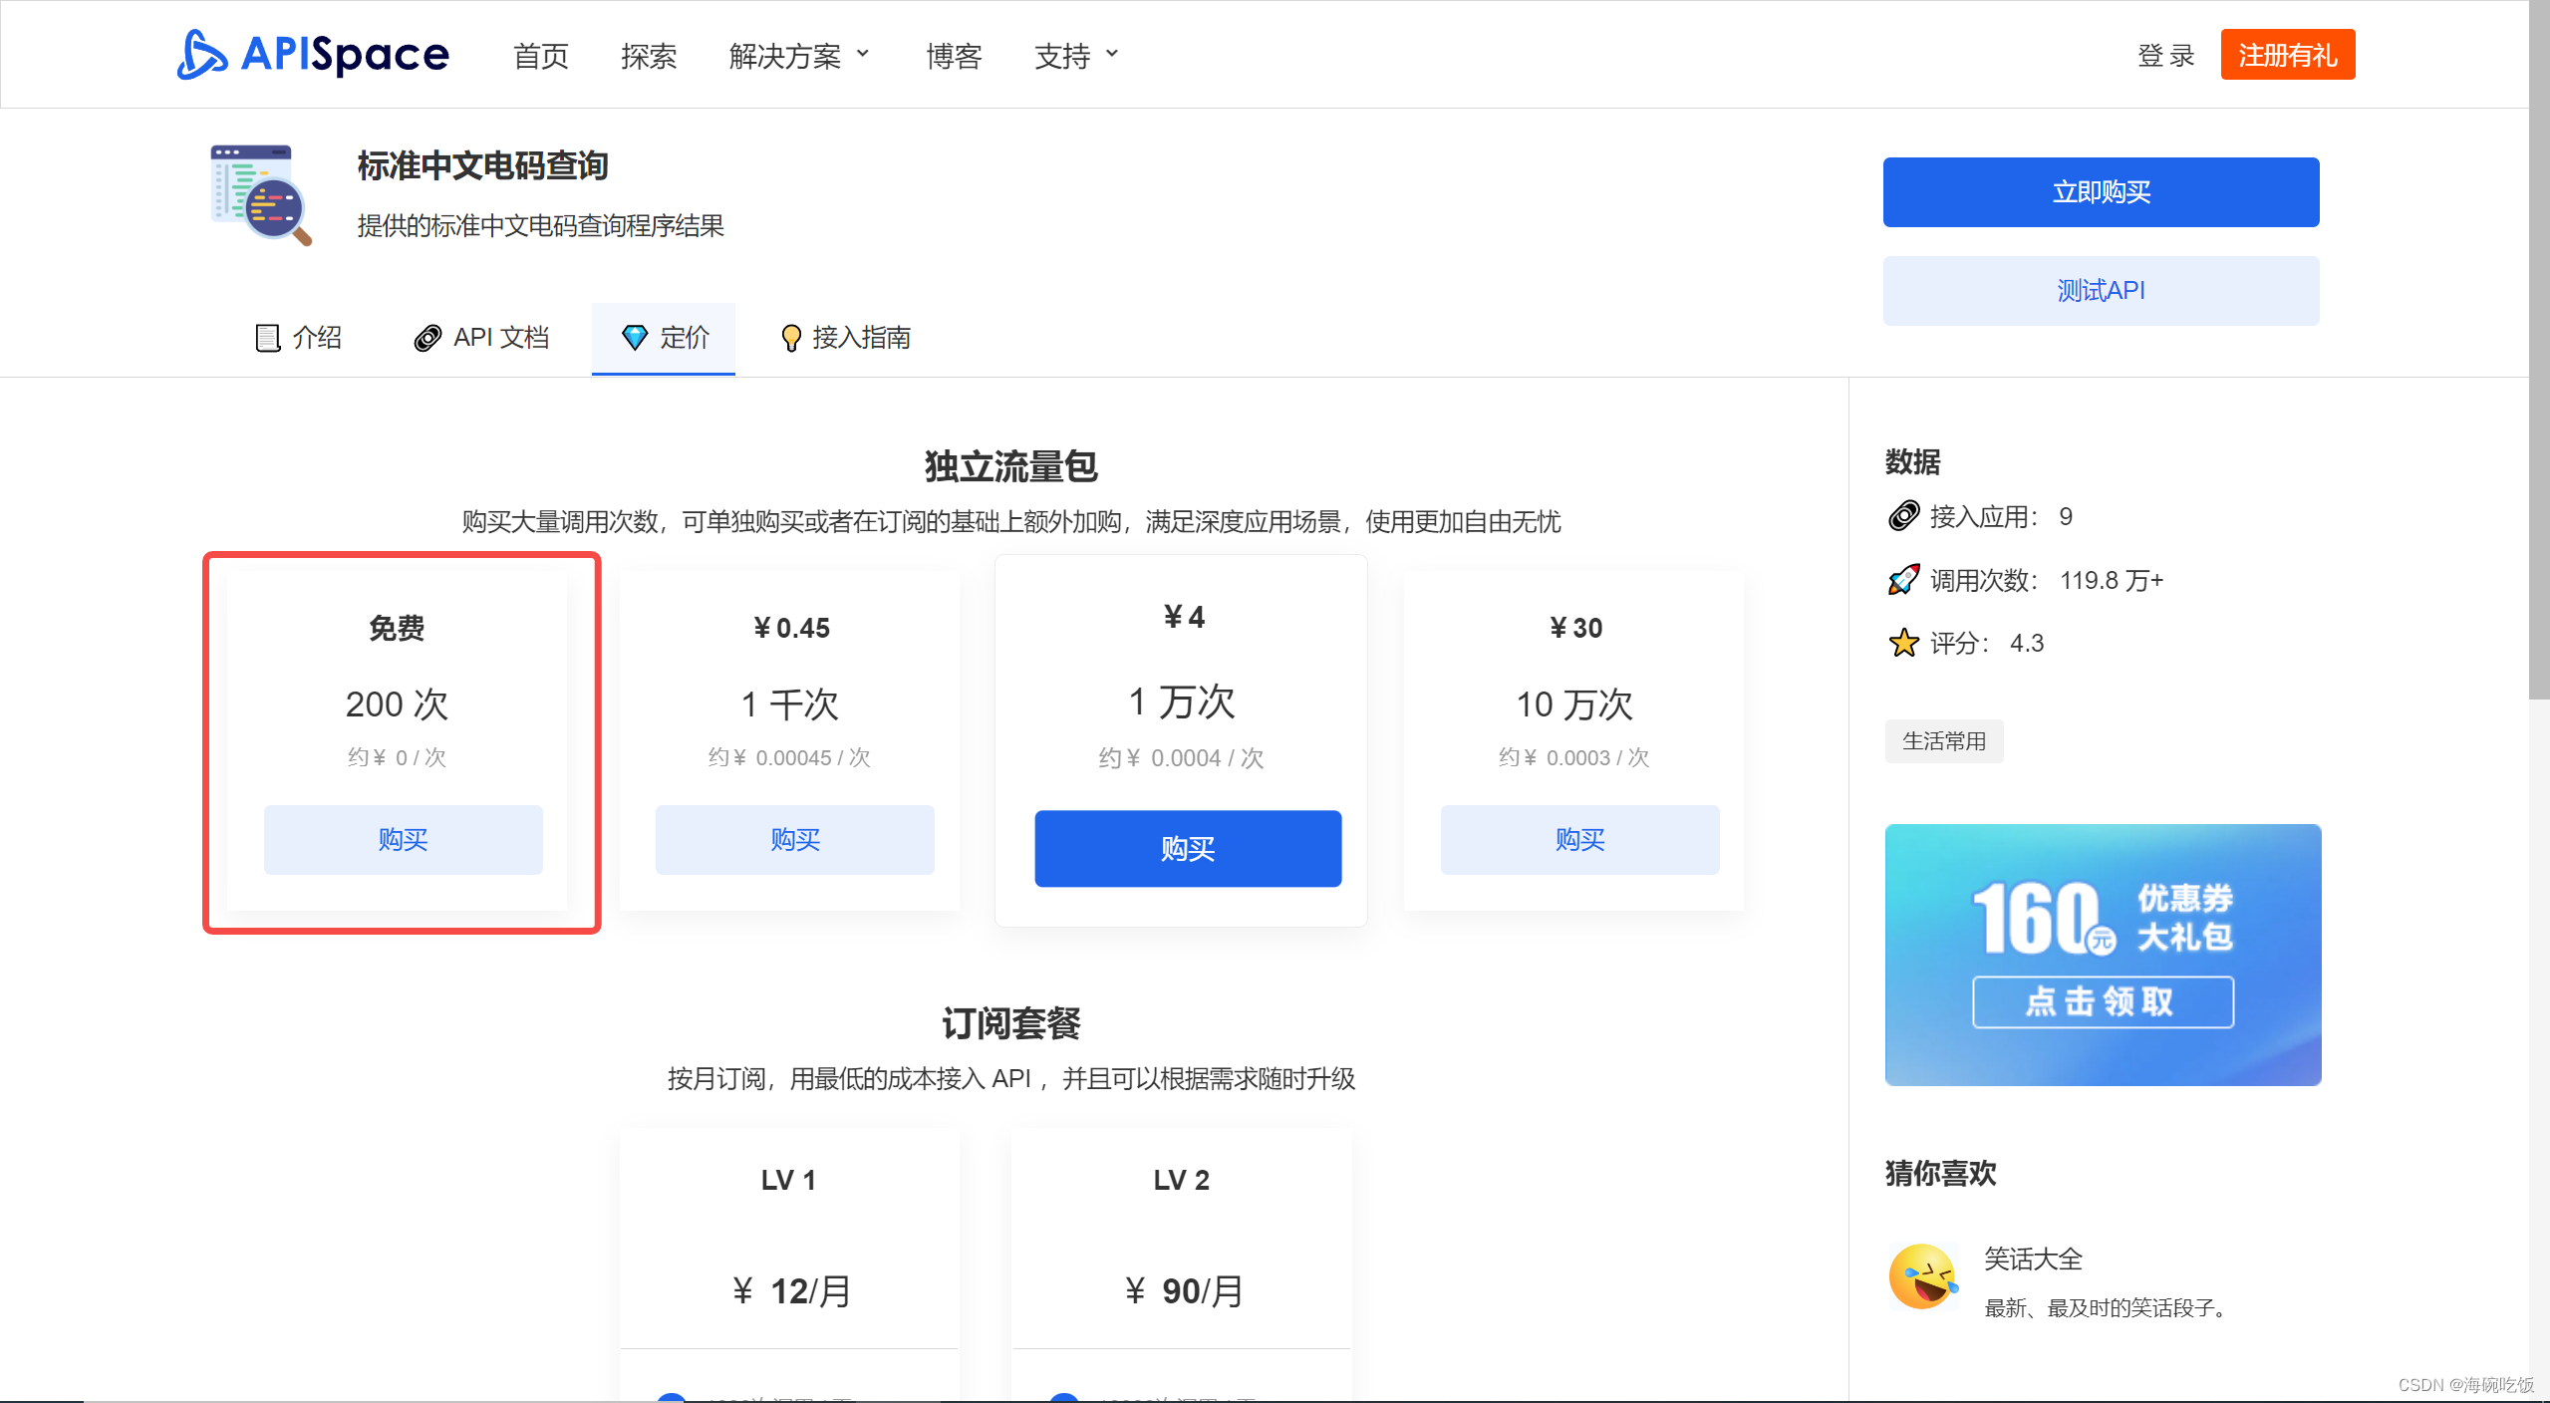This screenshot has width=2550, height=1403.
Task: Click 购买 on the free 200次 plan
Action: 402,839
